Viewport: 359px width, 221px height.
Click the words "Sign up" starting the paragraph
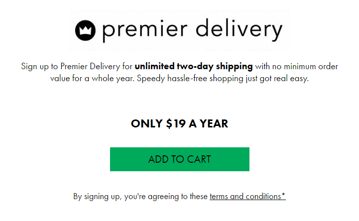point(35,67)
